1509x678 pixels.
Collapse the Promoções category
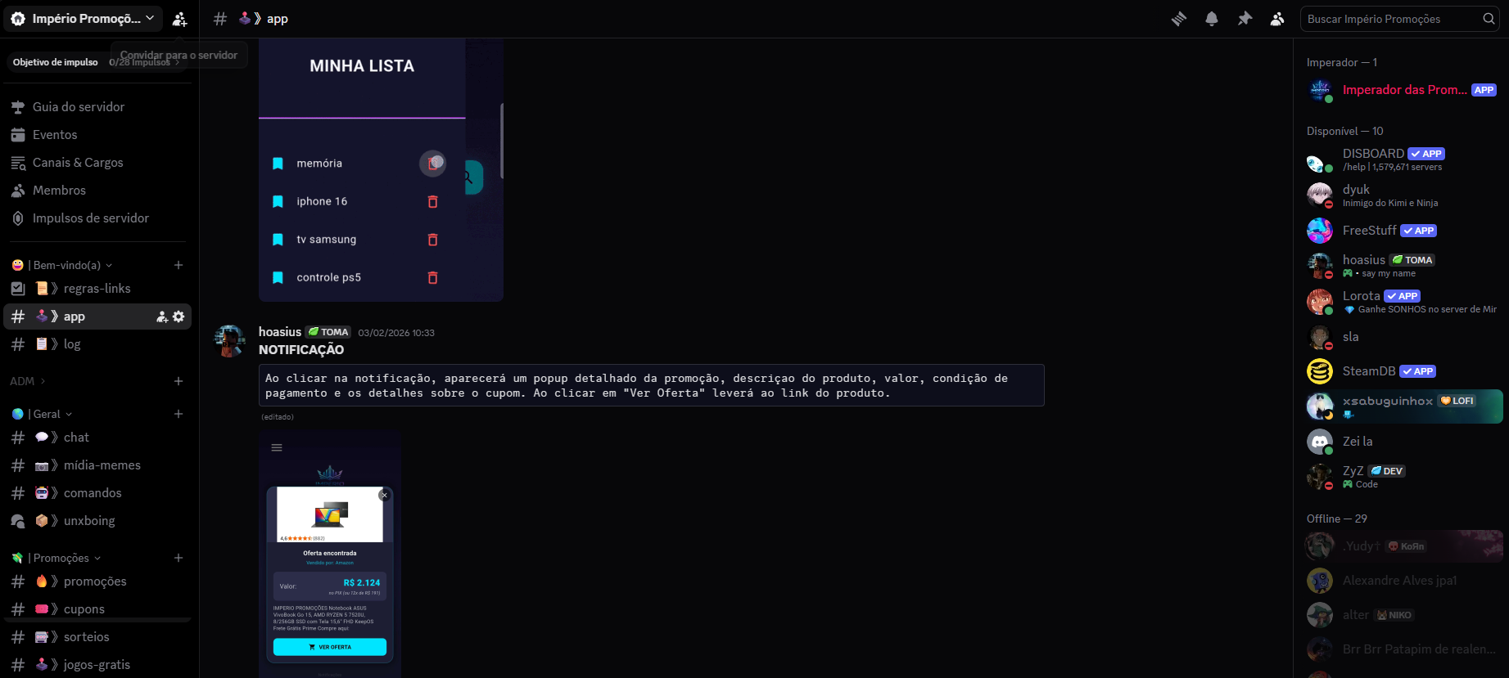56,558
